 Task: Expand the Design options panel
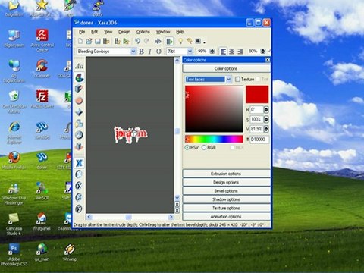[x=226, y=182]
